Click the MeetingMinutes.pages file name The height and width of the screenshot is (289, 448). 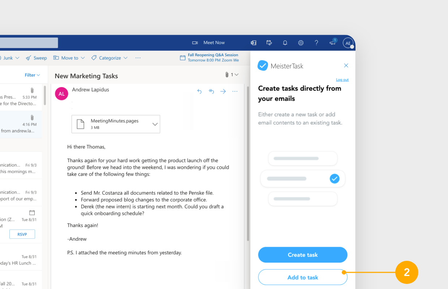coord(115,121)
